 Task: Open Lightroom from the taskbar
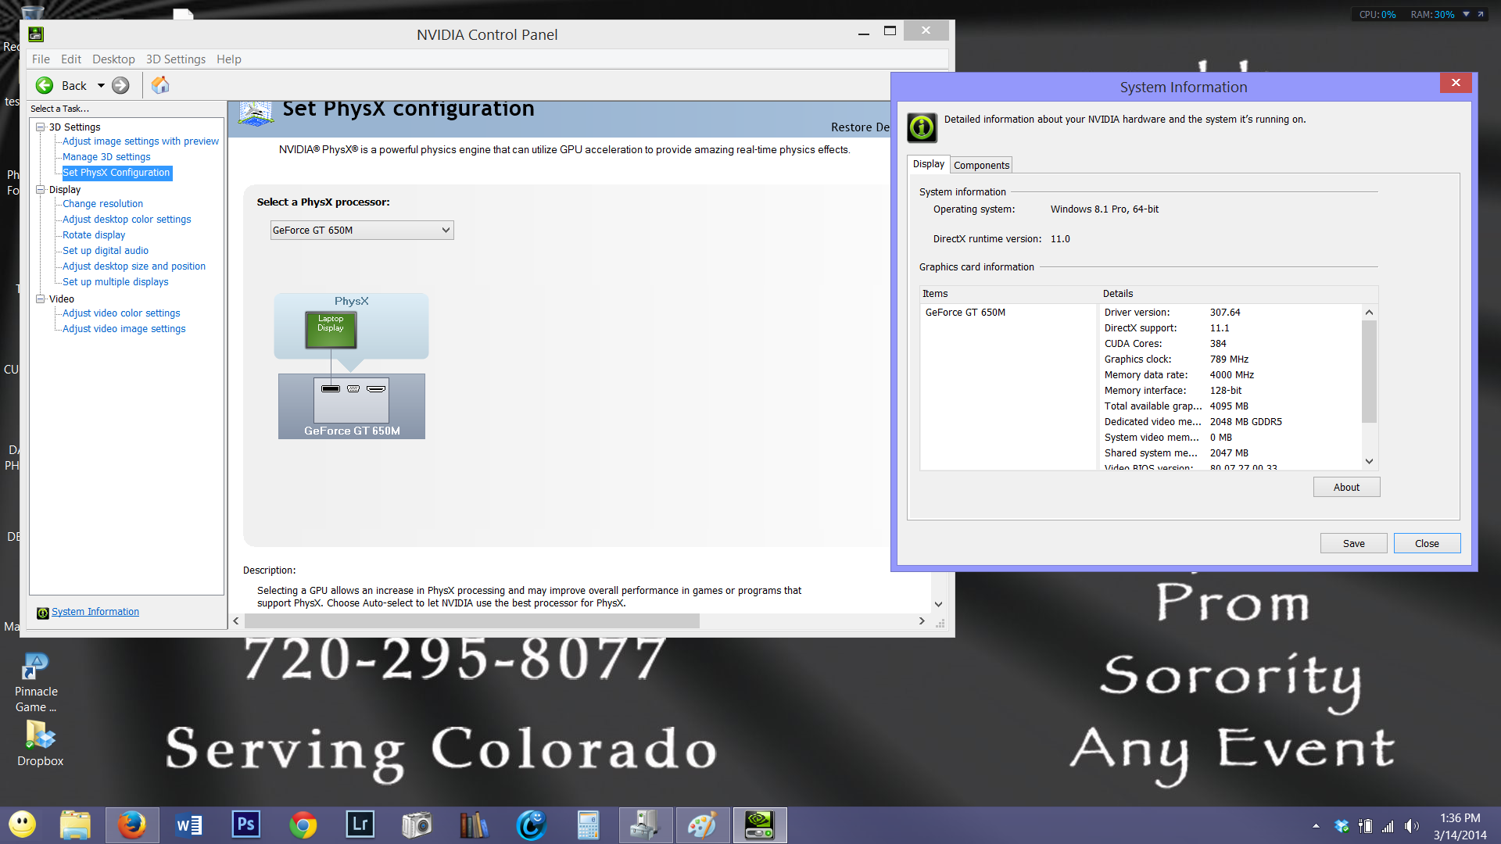point(360,824)
